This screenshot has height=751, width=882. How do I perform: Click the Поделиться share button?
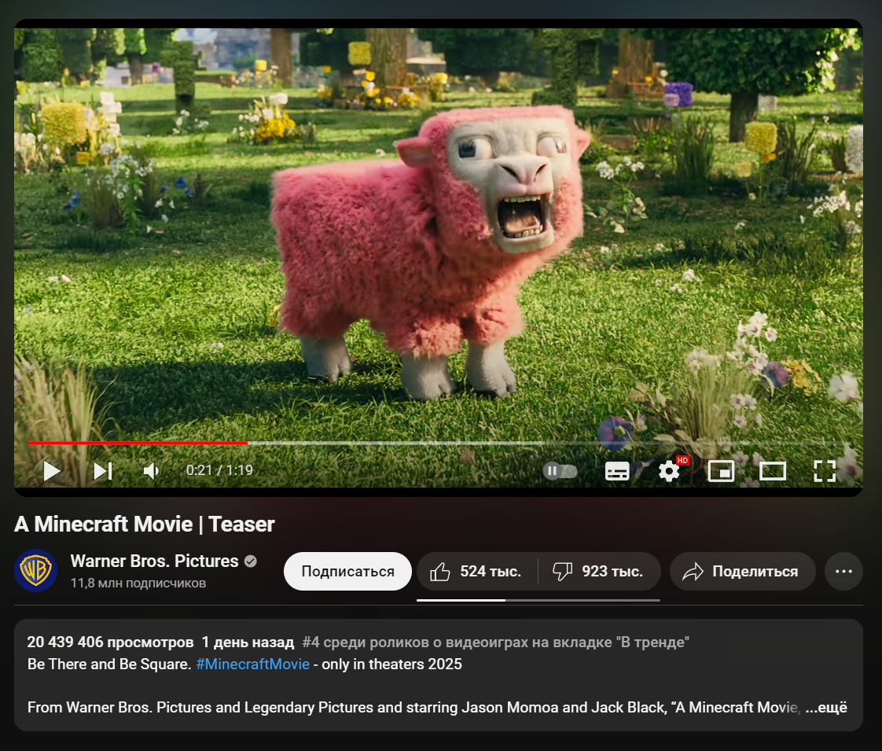(x=743, y=571)
